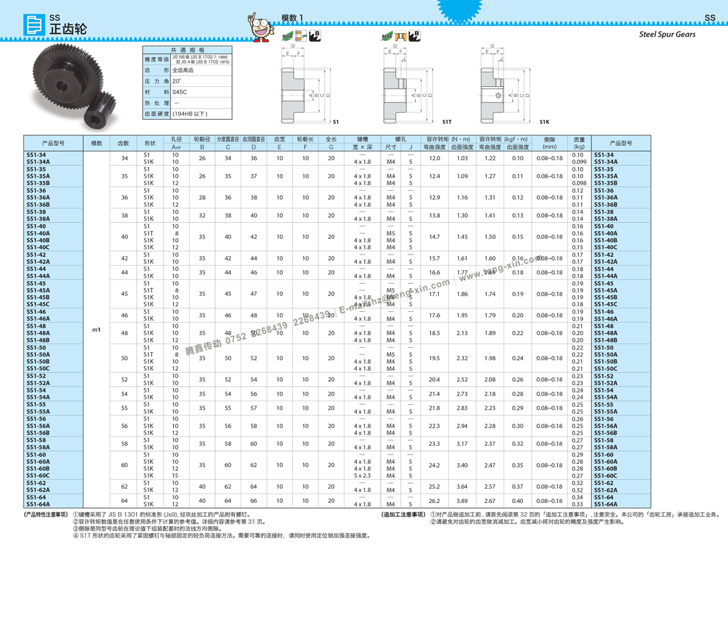728x621 pixels.
Task: Click the 压力角 specification row
Action: coord(157,81)
